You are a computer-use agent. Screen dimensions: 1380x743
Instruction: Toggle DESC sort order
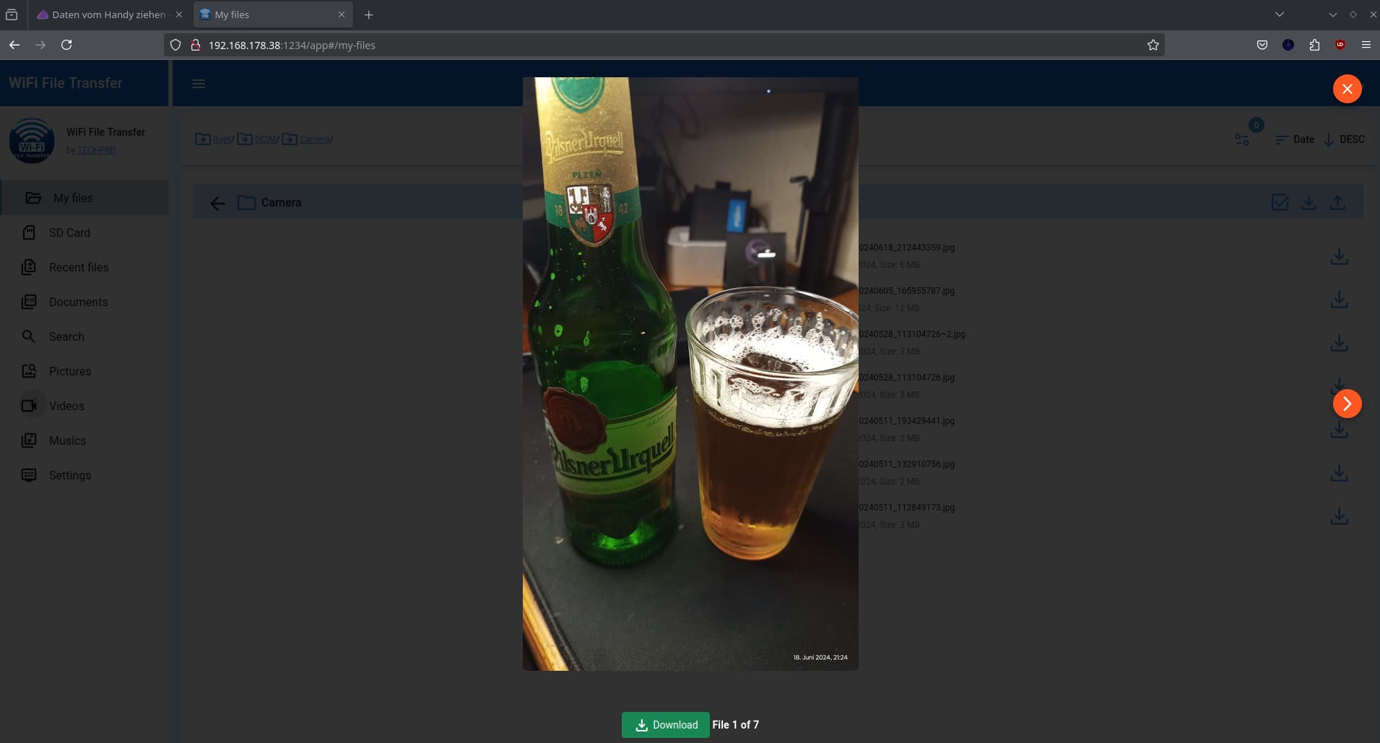tap(1344, 139)
